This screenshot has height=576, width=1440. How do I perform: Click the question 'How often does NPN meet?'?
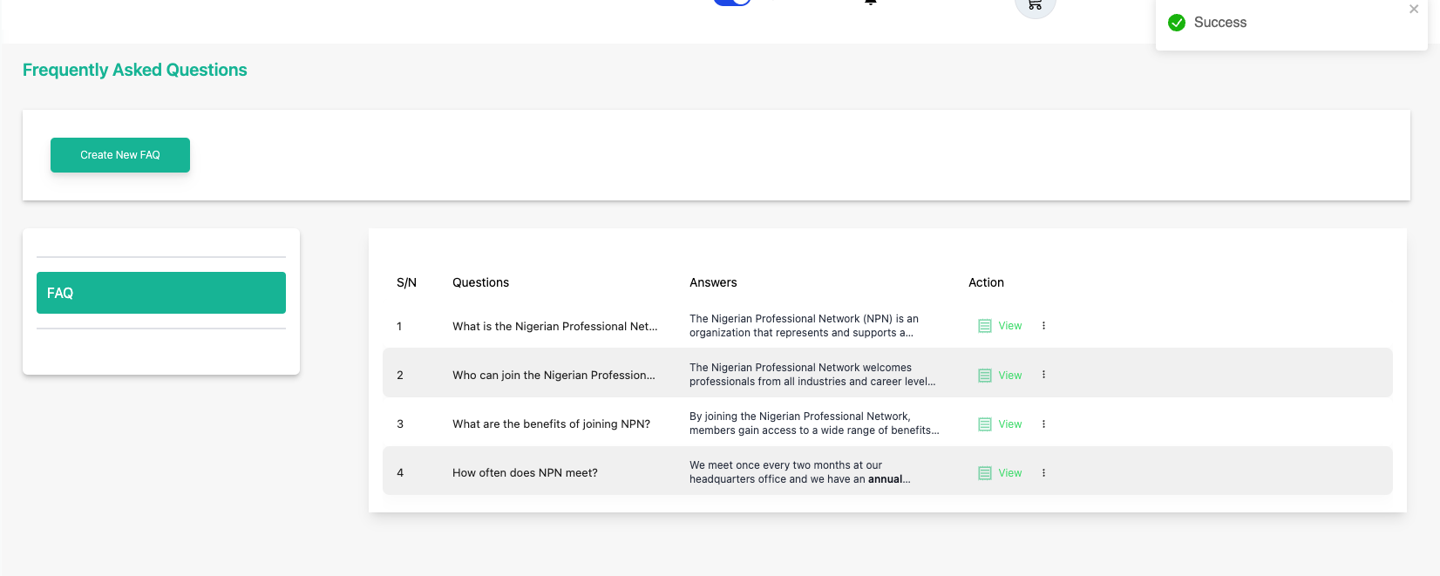click(525, 473)
